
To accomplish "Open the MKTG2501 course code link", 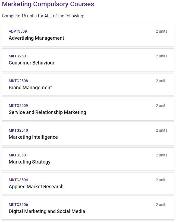I will [18, 56].
